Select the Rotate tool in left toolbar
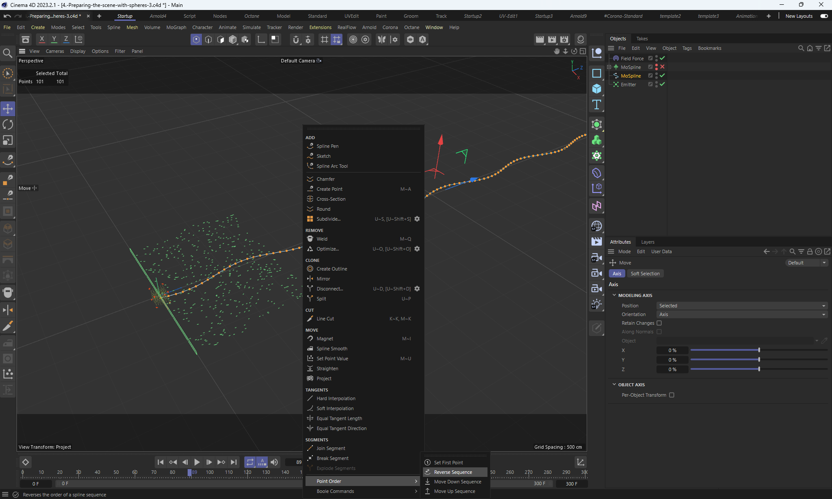This screenshot has width=832, height=499. coord(8,125)
